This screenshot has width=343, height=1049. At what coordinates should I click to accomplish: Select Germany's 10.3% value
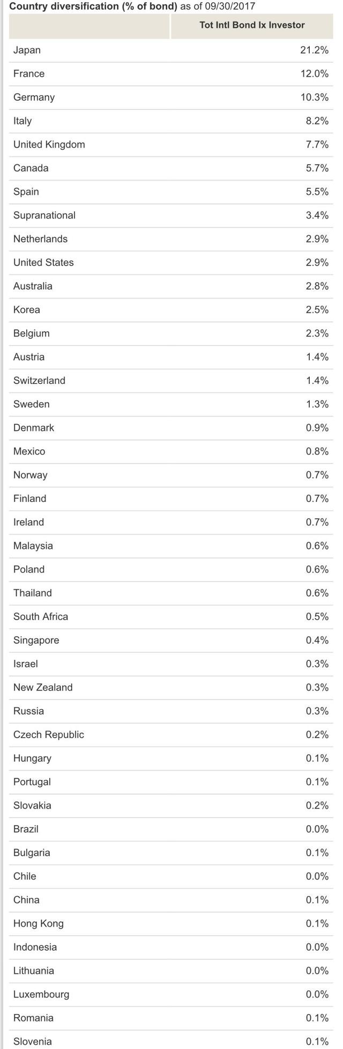314,98
